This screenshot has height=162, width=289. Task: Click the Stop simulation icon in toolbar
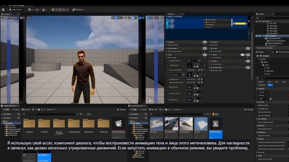[x=60, y=9]
